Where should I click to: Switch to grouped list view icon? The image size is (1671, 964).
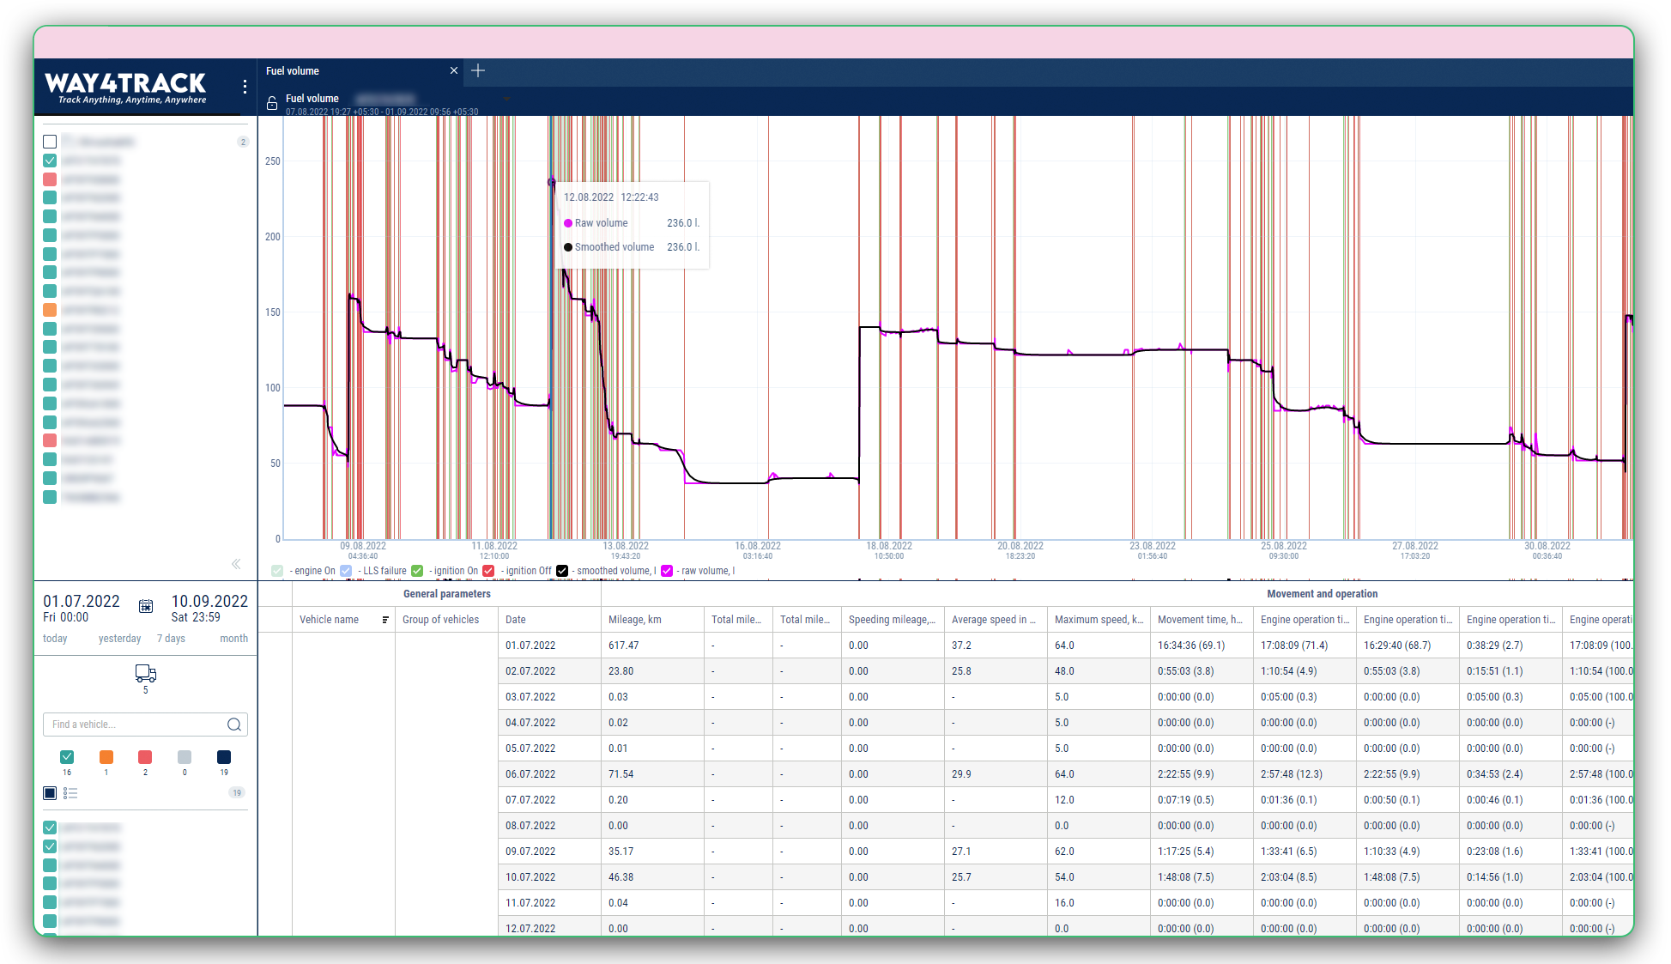[x=70, y=794]
